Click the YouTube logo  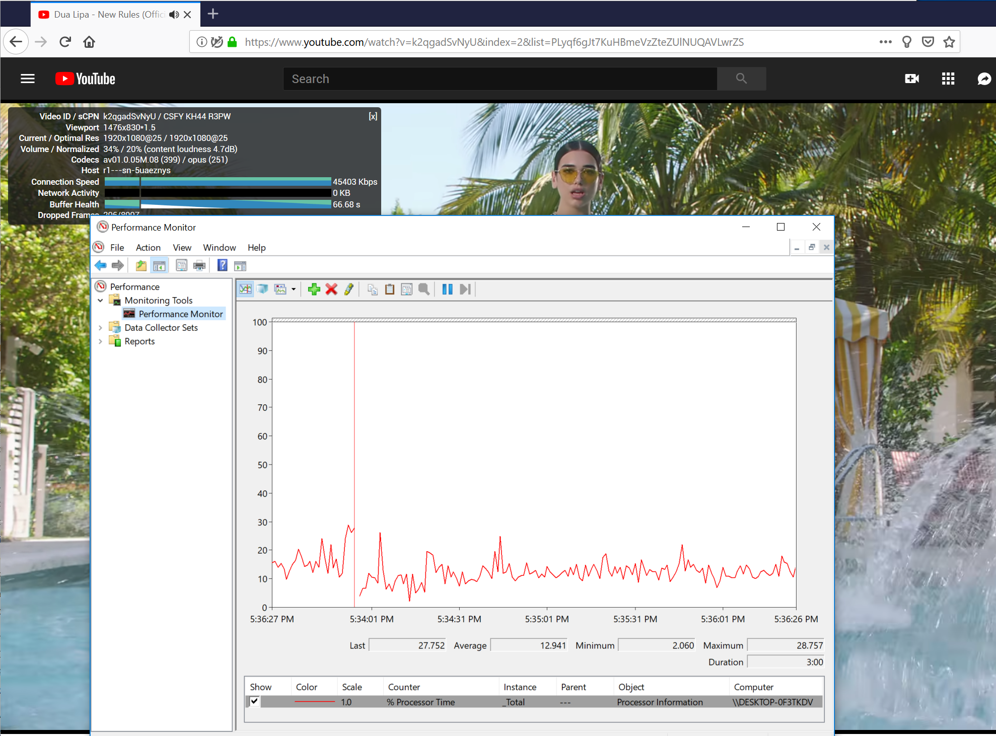[x=85, y=79]
